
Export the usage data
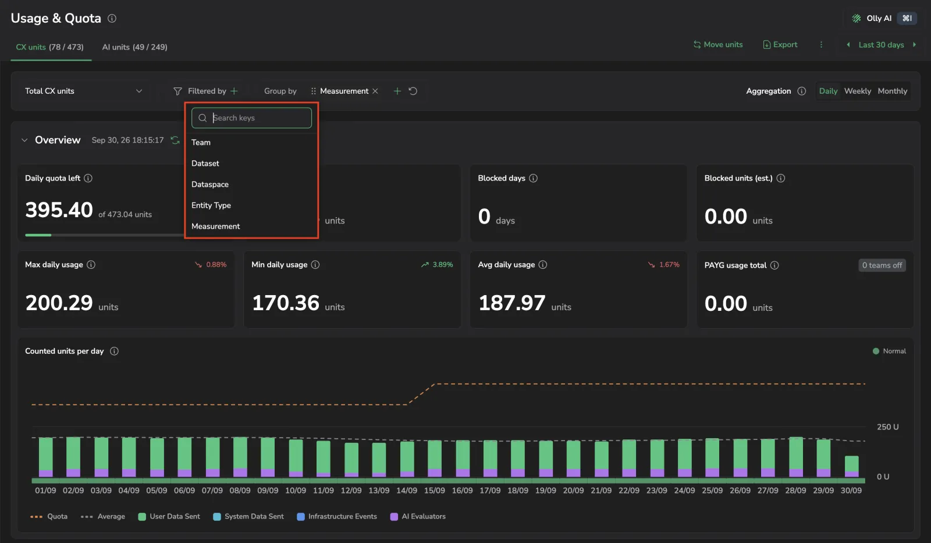click(x=780, y=45)
